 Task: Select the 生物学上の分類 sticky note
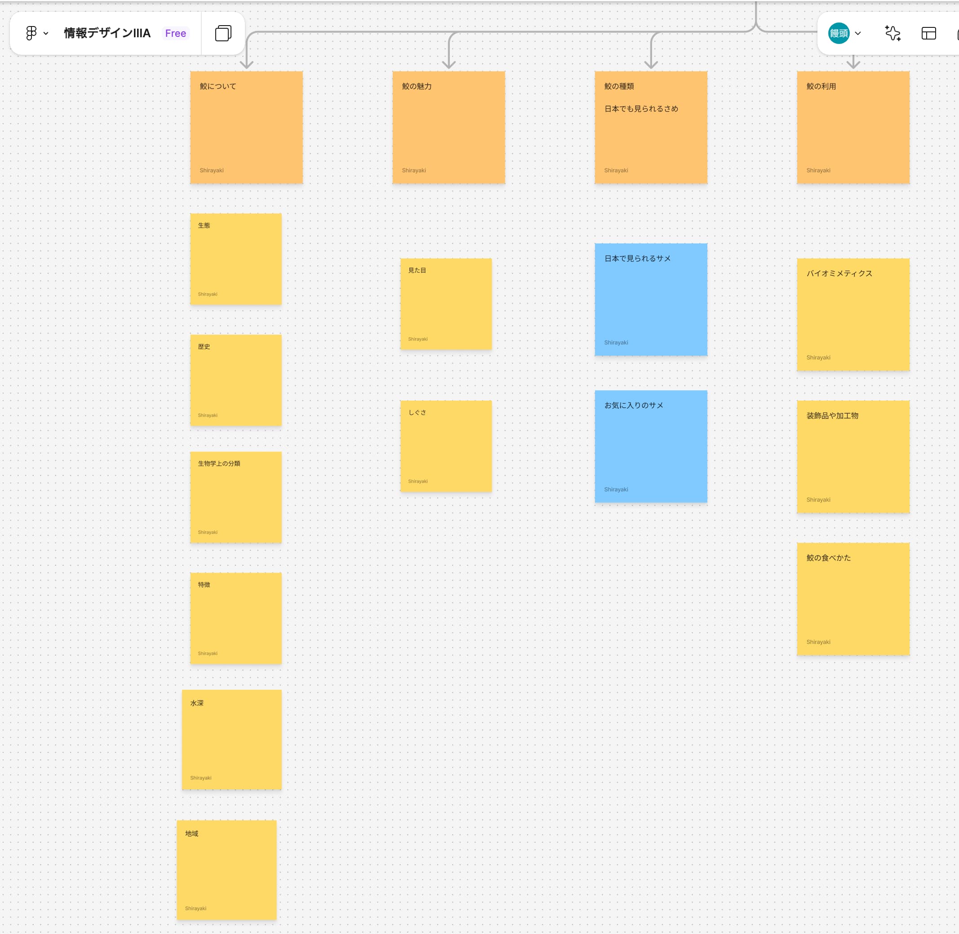(235, 497)
